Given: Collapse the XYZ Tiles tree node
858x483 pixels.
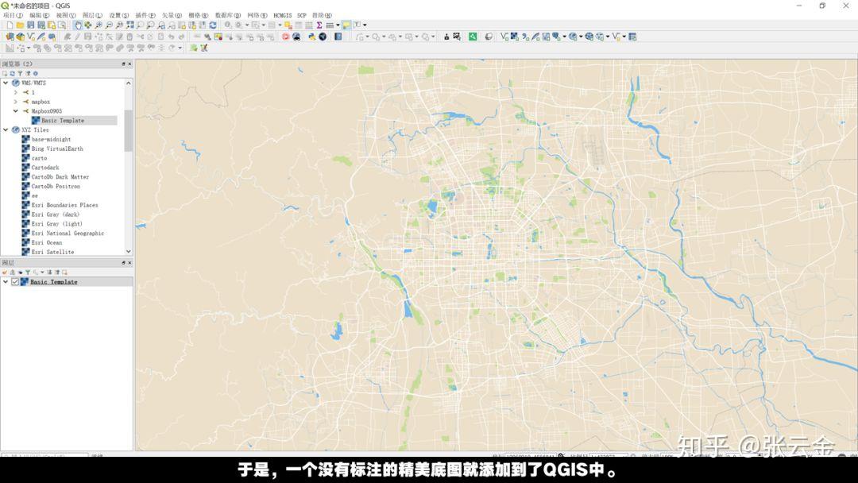Looking at the screenshot, I should (6, 129).
